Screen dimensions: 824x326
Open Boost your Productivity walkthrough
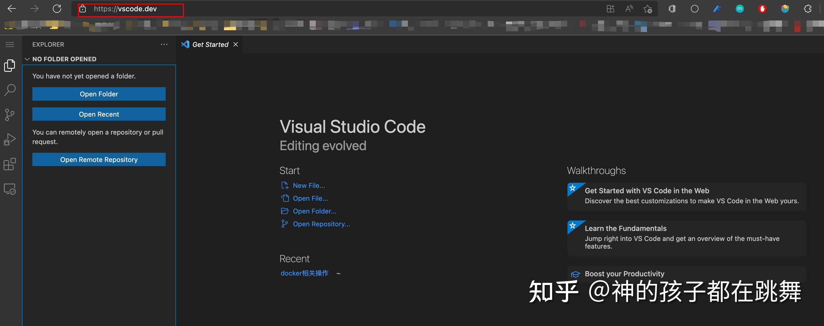pyautogui.click(x=686, y=273)
